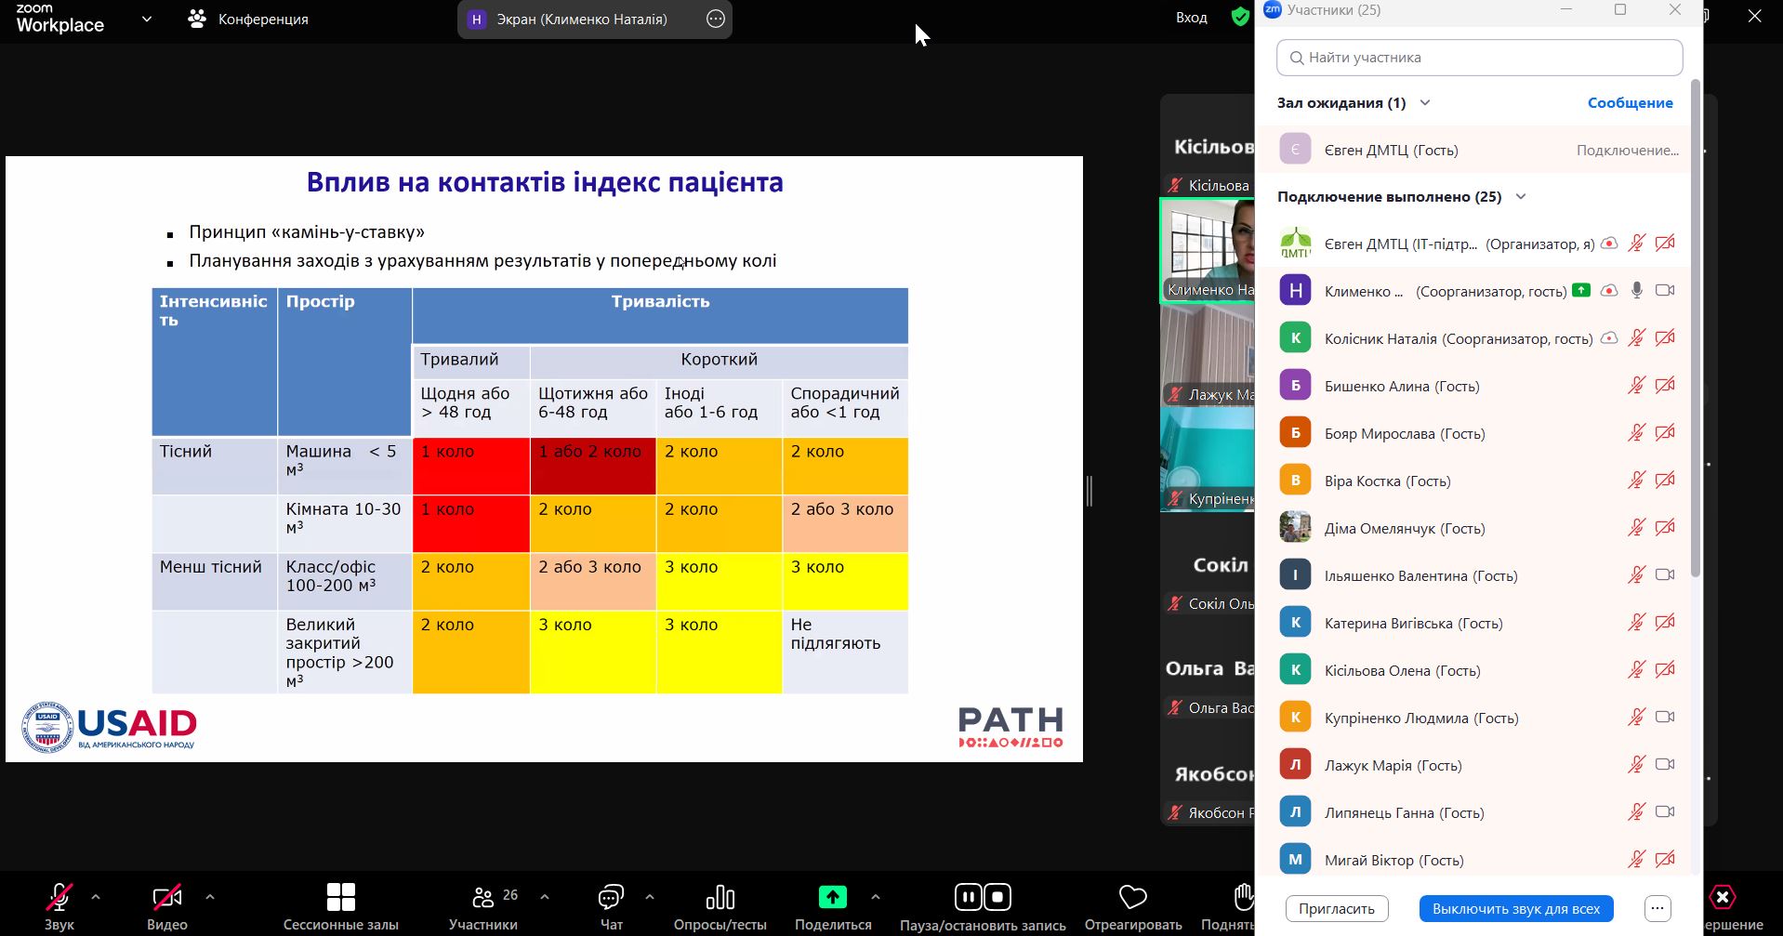Open Отреагировать reactions heart icon
The height and width of the screenshot is (936, 1783).
point(1132,898)
